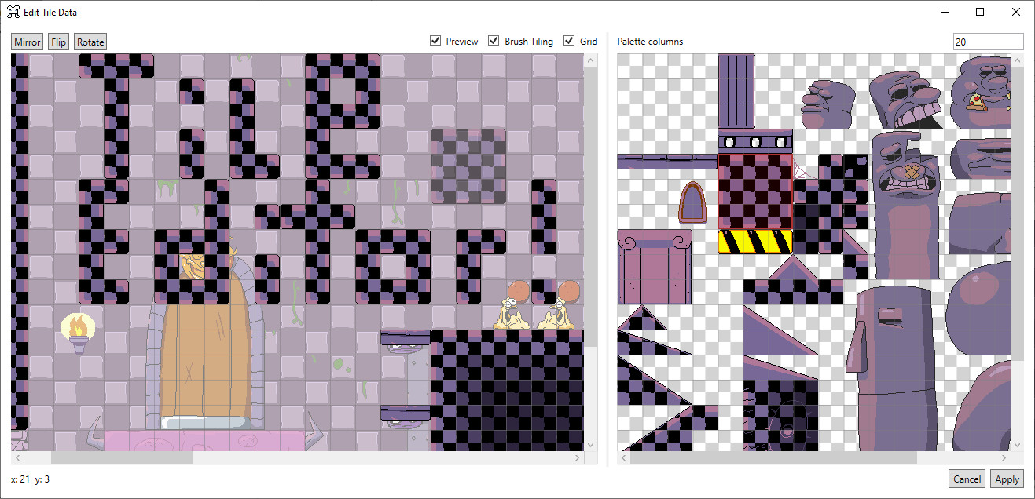Select the cobweb tile in palette
This screenshot has height=499, width=1035.
(802, 169)
